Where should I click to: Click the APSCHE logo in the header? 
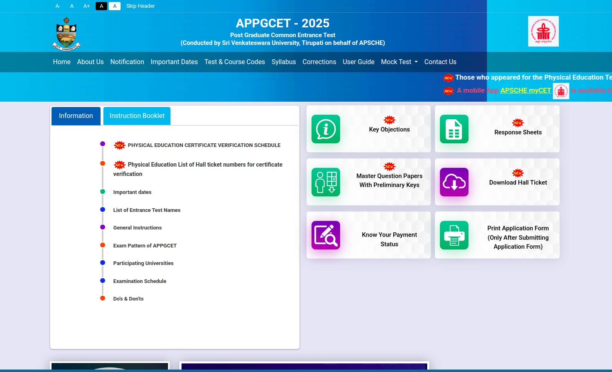click(x=543, y=31)
